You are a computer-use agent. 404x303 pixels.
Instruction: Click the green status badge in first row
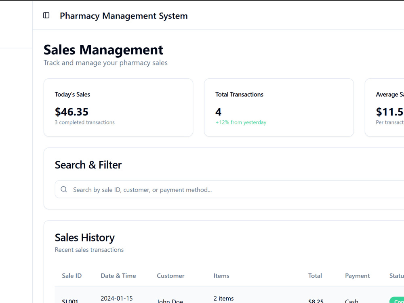pos(397,300)
